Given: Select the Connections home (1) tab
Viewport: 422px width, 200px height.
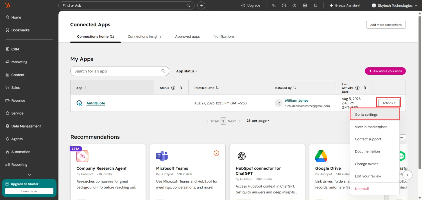Looking at the screenshot, I should point(95,36).
